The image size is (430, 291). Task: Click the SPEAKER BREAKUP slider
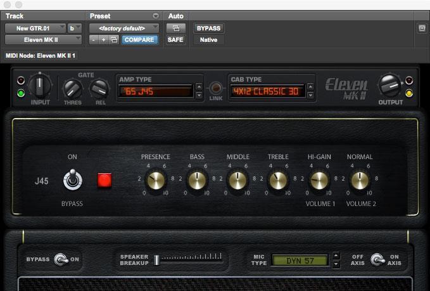pyautogui.click(x=189, y=259)
